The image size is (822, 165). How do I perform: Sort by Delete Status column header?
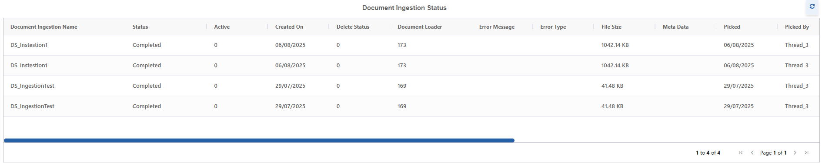tap(353, 27)
